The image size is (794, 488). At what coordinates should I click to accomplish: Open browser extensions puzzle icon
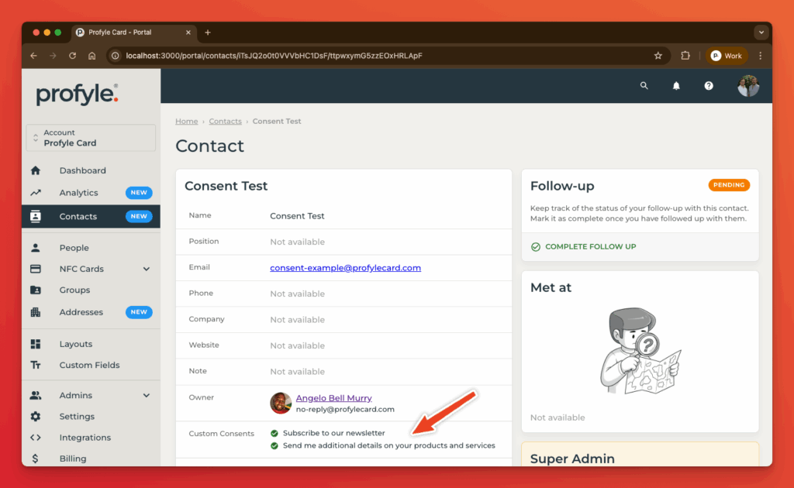685,56
